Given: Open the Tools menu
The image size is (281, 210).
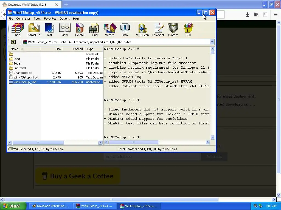Looking at the screenshot, I should pyautogui.click(x=37, y=19).
